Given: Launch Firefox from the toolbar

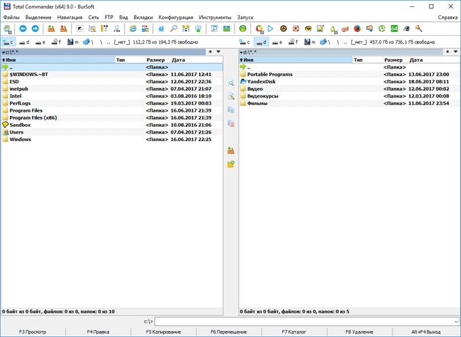Looking at the screenshot, I should point(357,28).
